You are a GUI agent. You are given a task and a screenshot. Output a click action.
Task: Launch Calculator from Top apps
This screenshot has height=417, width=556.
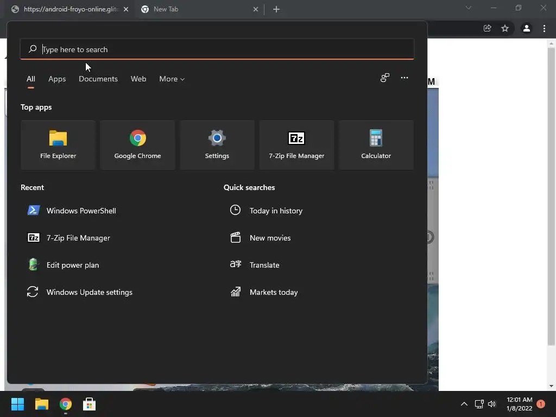click(376, 145)
